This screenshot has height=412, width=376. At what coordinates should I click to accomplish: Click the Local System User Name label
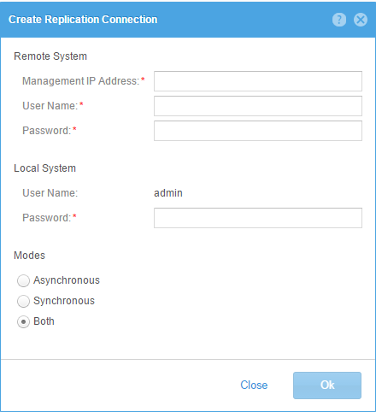click(50, 193)
